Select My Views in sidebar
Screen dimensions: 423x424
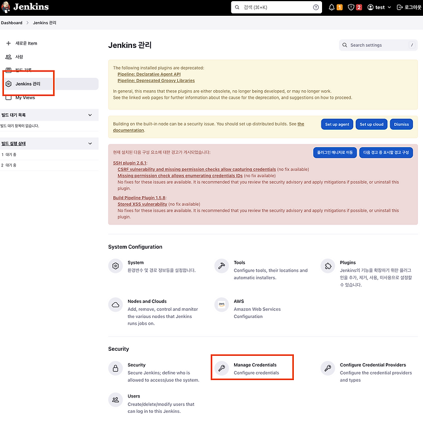click(25, 98)
